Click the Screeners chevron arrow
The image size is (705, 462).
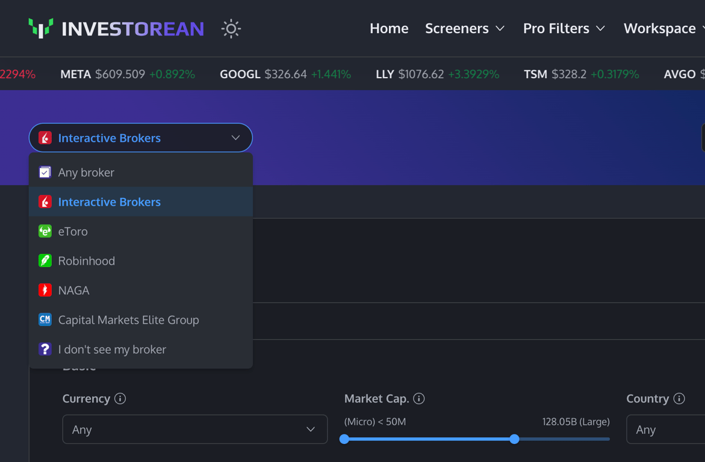pyautogui.click(x=500, y=29)
